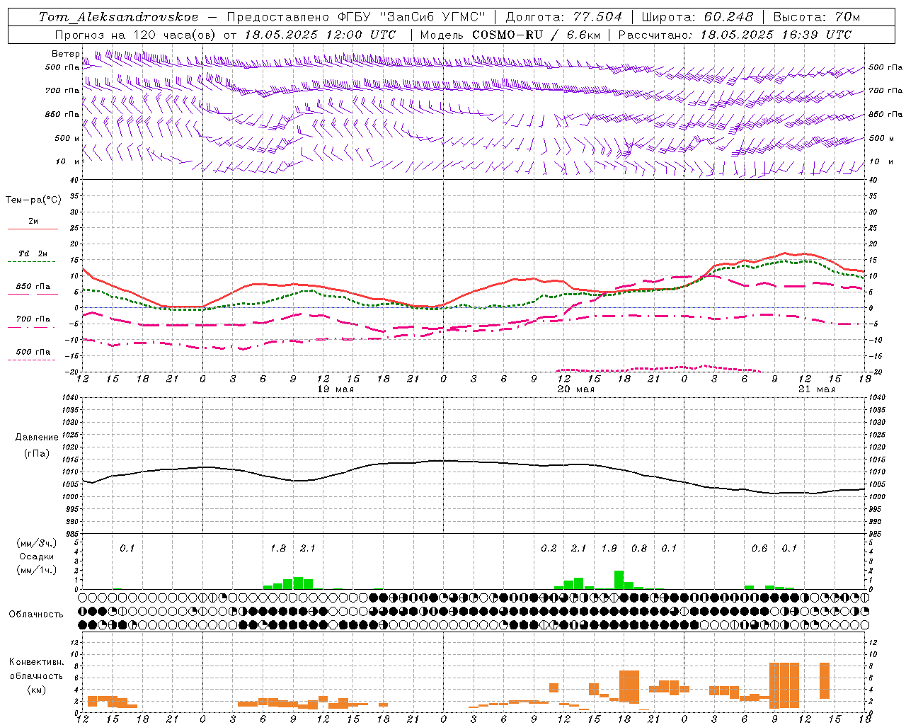Click the 0.8 precipitation total value
The width and height of the screenshot is (906, 725).
pyautogui.click(x=639, y=548)
